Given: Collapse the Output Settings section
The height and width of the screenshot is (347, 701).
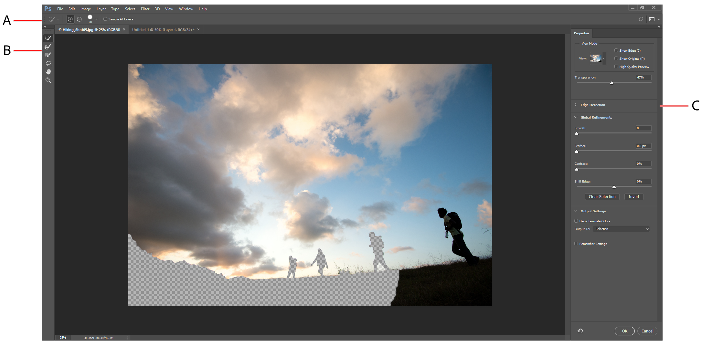Looking at the screenshot, I should pyautogui.click(x=576, y=211).
